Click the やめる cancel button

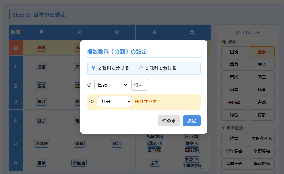coord(169,121)
